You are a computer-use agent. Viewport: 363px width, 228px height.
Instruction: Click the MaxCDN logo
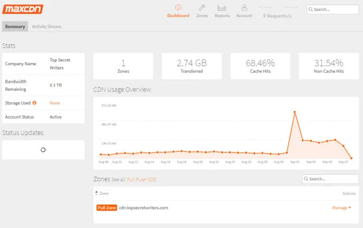point(23,9)
